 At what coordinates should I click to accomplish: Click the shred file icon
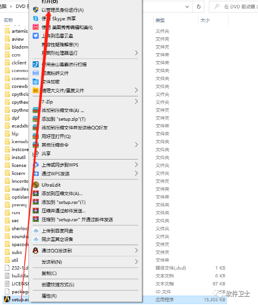point(36,73)
